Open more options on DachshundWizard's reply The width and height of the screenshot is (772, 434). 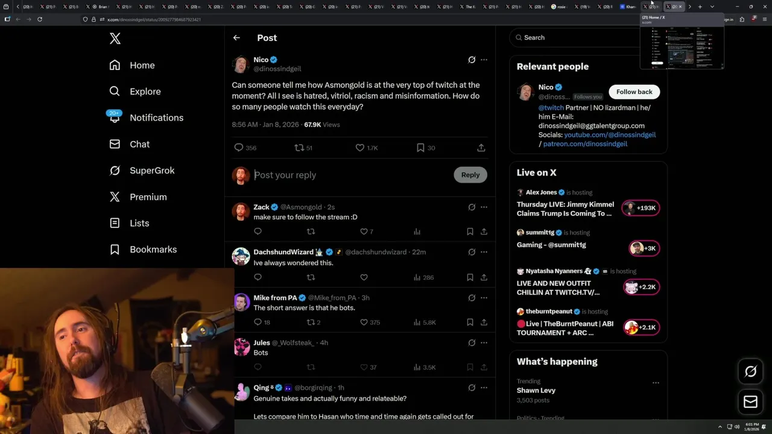coord(484,252)
